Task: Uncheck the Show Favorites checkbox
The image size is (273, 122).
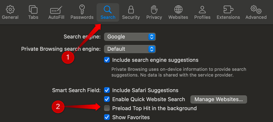Action: [x=107, y=117]
